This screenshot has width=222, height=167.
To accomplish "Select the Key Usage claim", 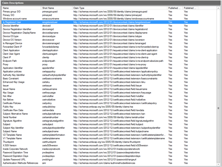I will point(100,93).
